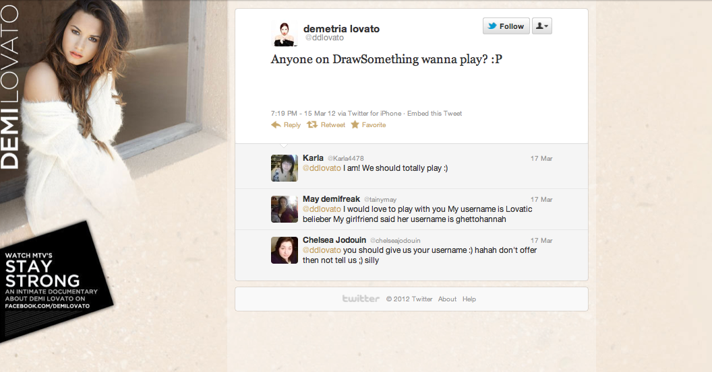Click the Chelsea Jodouin name
Screen dimensions: 712x372
(x=334, y=240)
